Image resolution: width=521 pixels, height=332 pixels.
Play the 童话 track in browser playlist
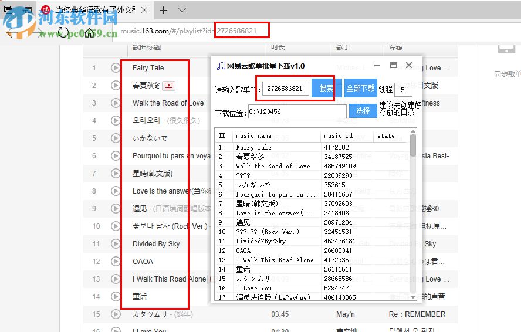pos(116,296)
